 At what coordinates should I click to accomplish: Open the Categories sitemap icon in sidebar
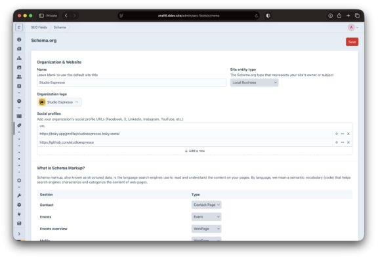(x=19, y=58)
